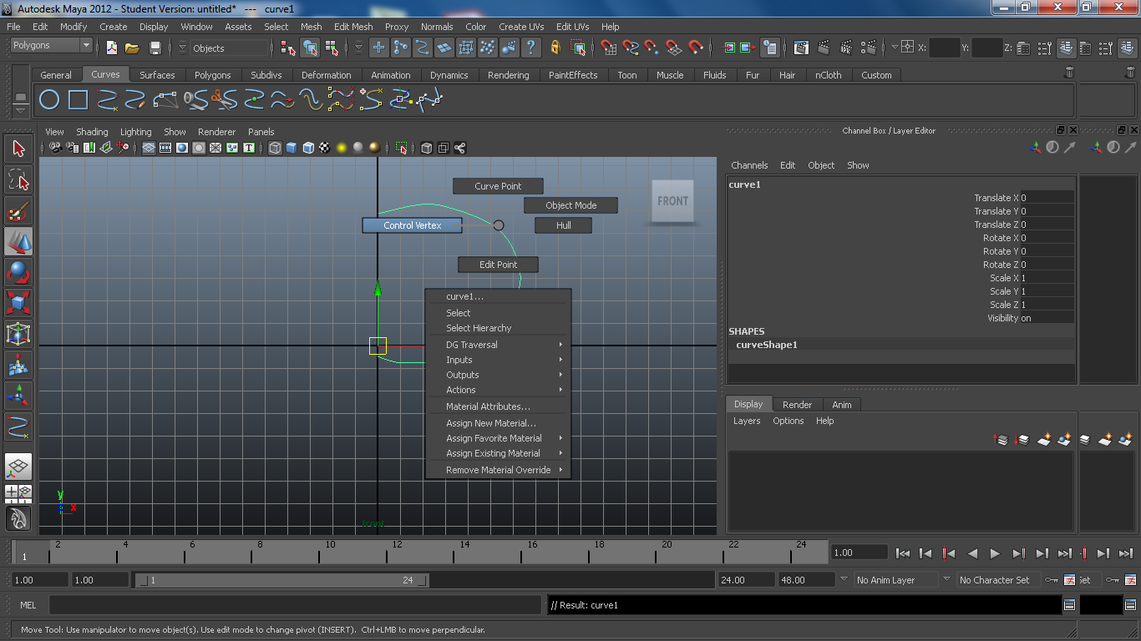Click the FRONT view cube

pyautogui.click(x=672, y=201)
